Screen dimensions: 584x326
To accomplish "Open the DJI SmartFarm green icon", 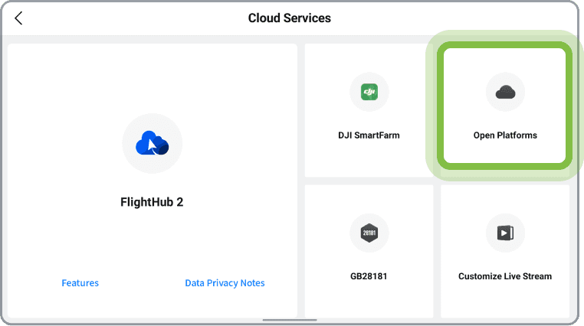I will point(369,92).
